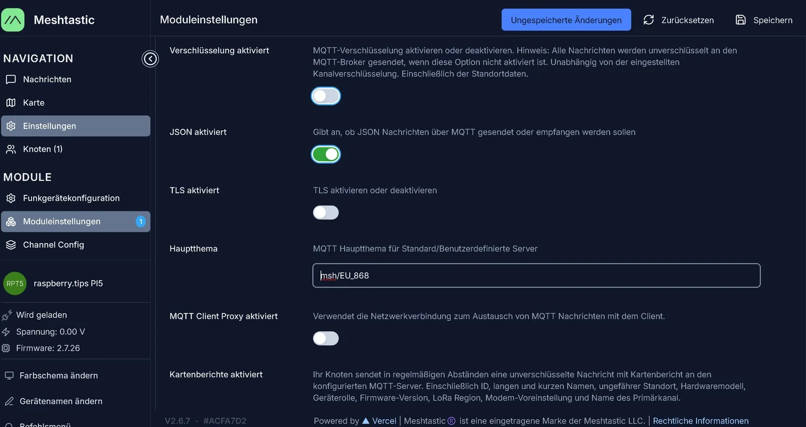Click the Wird geladen plug icon
Screen dimensions: 806x427
point(7,315)
